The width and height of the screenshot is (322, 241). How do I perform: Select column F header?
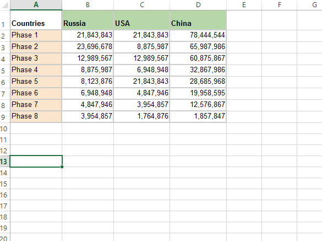(279, 5)
